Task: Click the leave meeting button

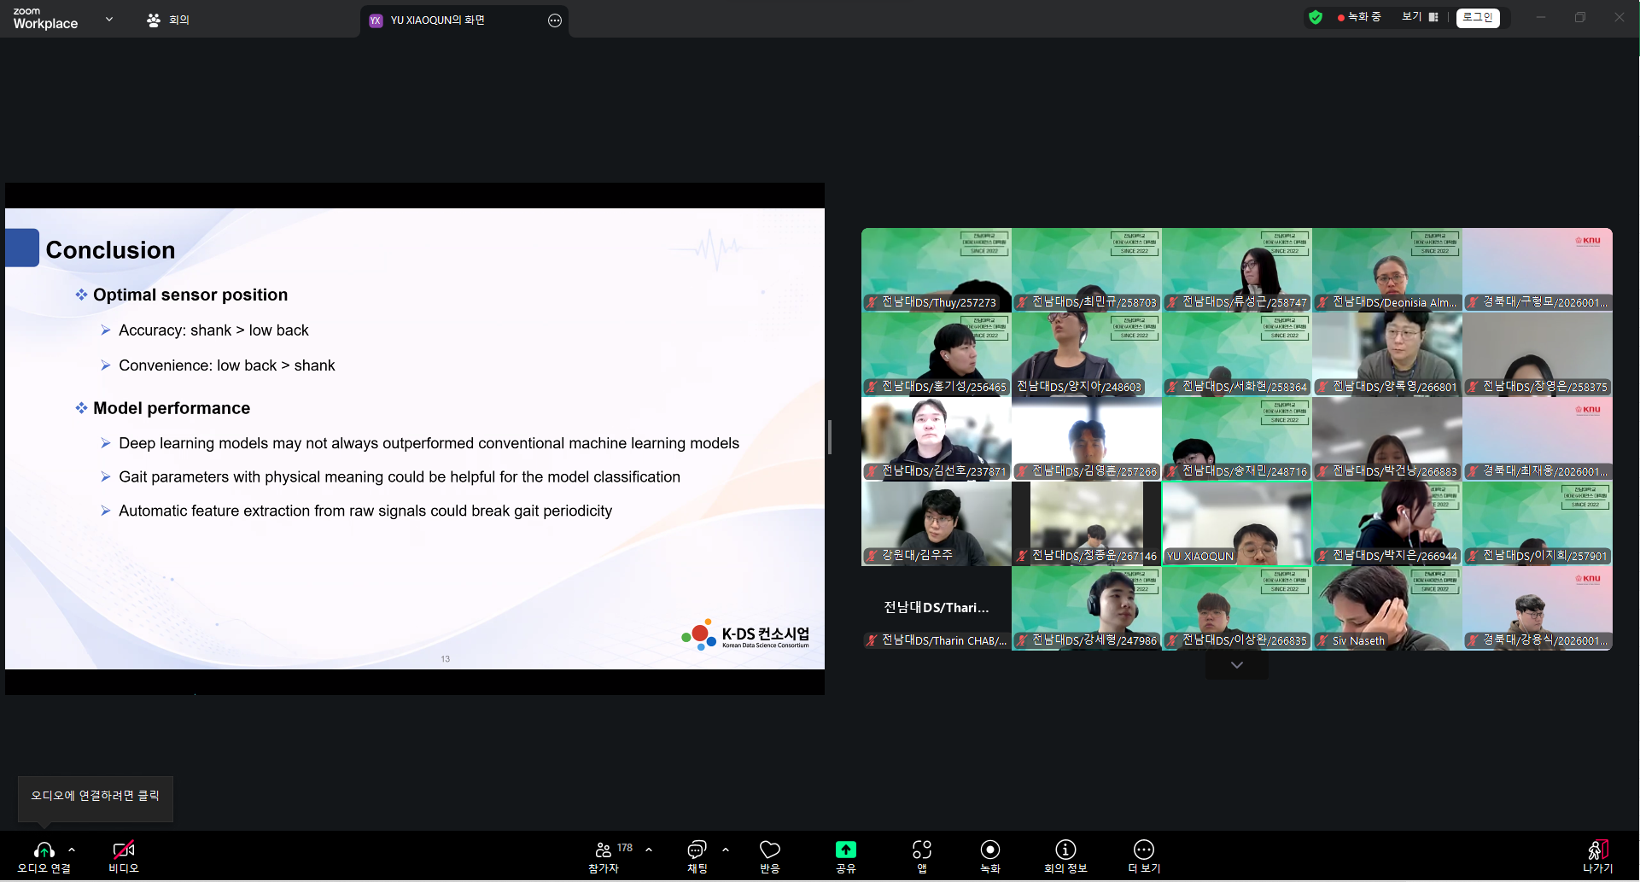Action: point(1597,850)
